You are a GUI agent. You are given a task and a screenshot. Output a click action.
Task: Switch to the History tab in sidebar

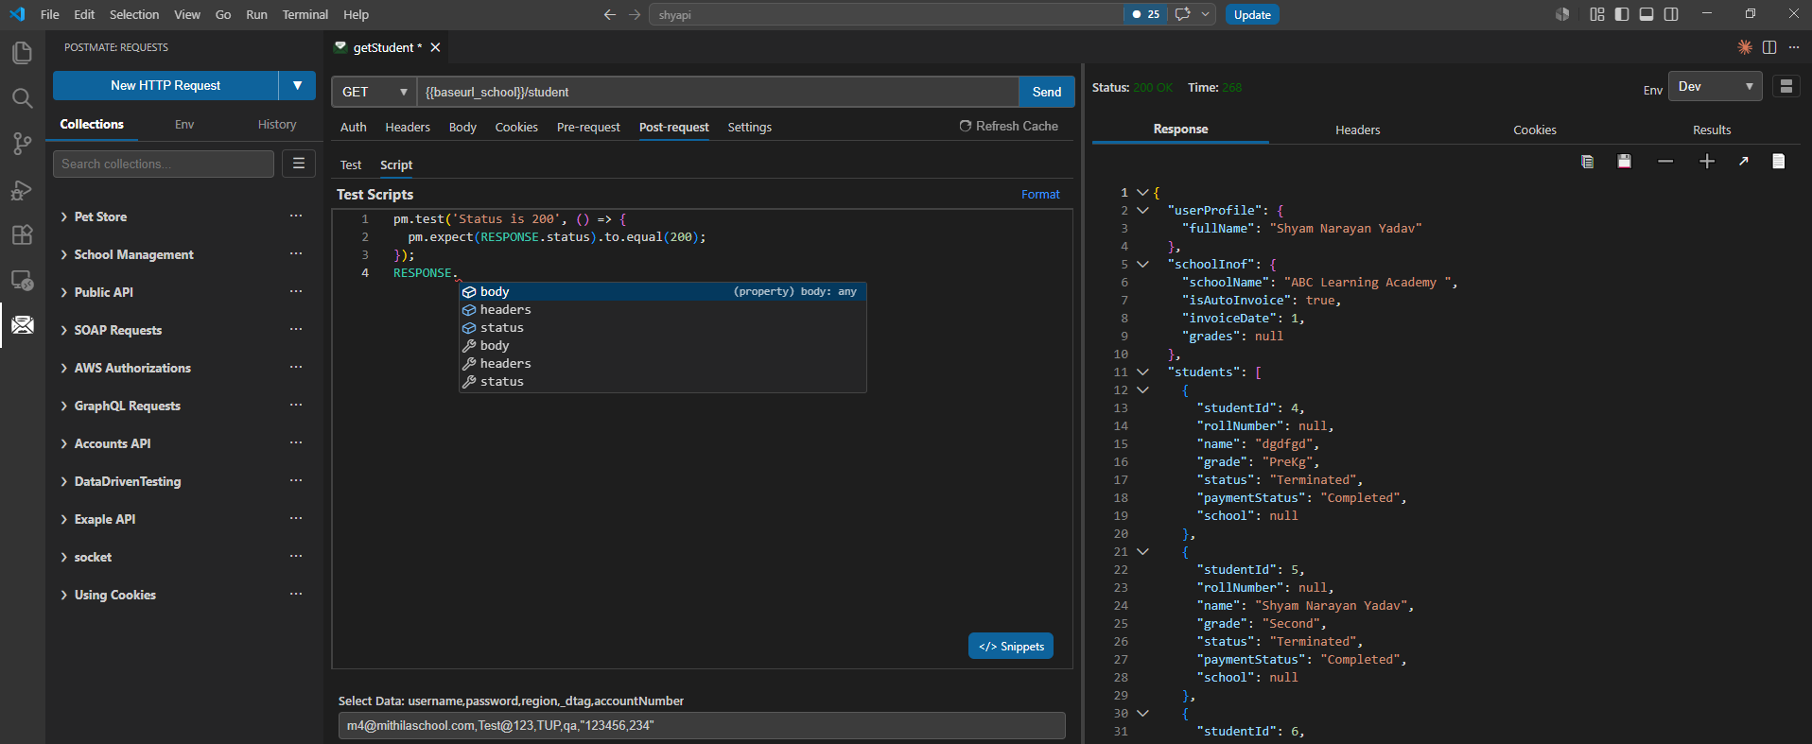pos(277,124)
